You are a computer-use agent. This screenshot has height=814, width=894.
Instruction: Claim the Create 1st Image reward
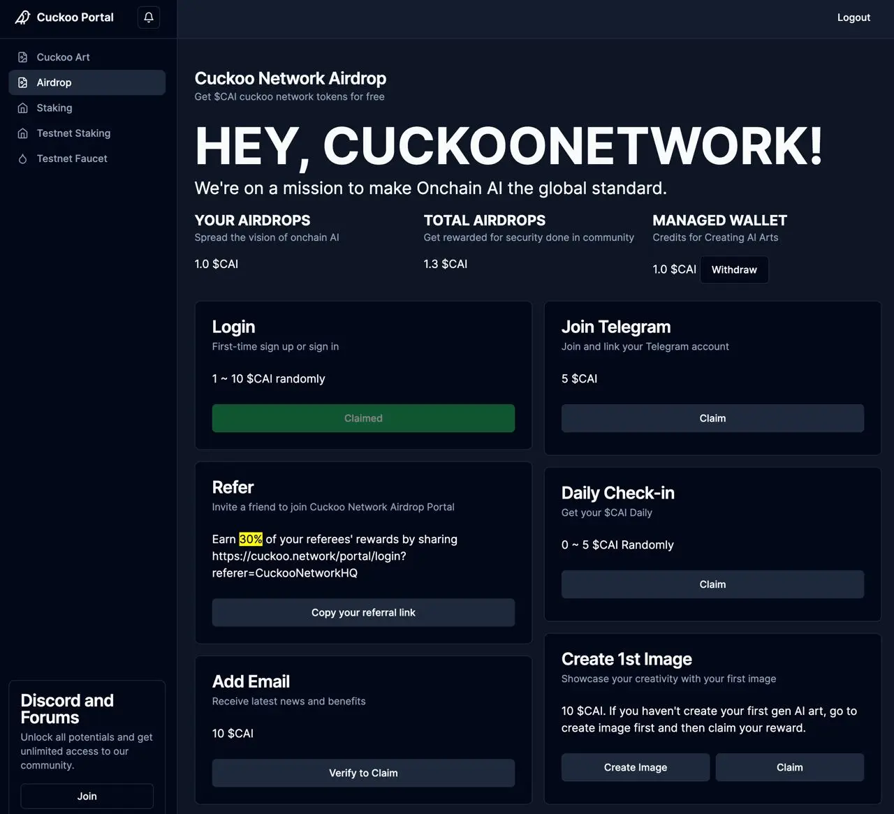click(x=790, y=767)
